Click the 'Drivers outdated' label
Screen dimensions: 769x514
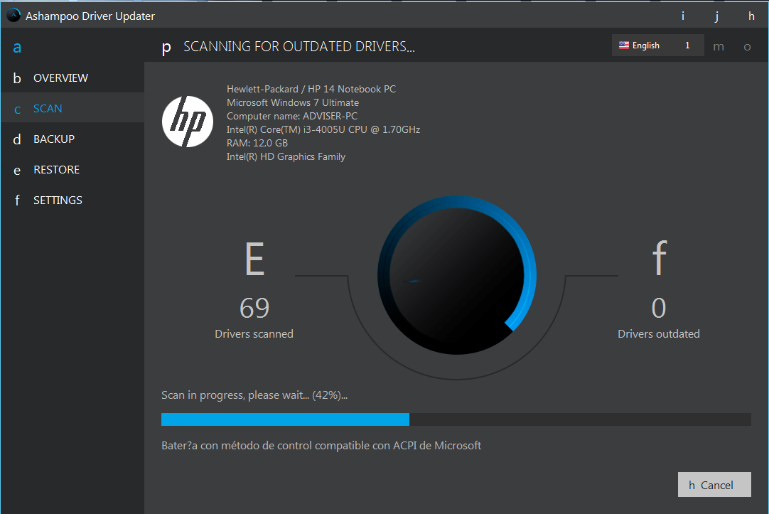659,334
